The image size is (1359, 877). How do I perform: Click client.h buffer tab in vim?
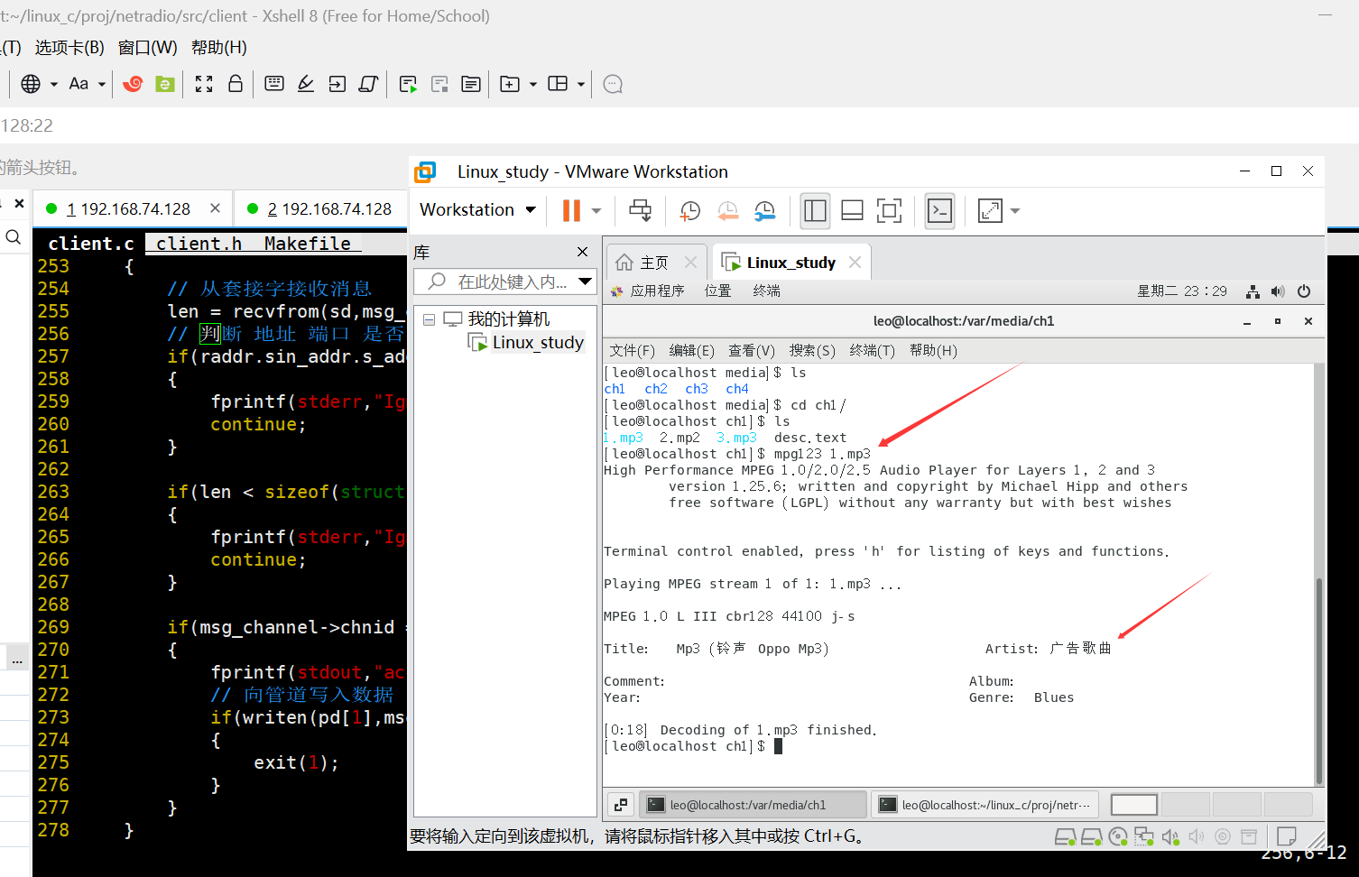[x=199, y=244]
